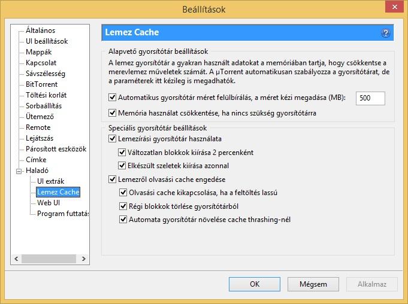Open the Mappák settings page
Viewport: 408px width, 304px height.
tap(38, 52)
